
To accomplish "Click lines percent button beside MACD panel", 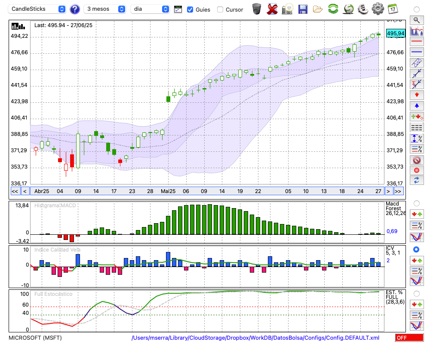I will (417, 225).
